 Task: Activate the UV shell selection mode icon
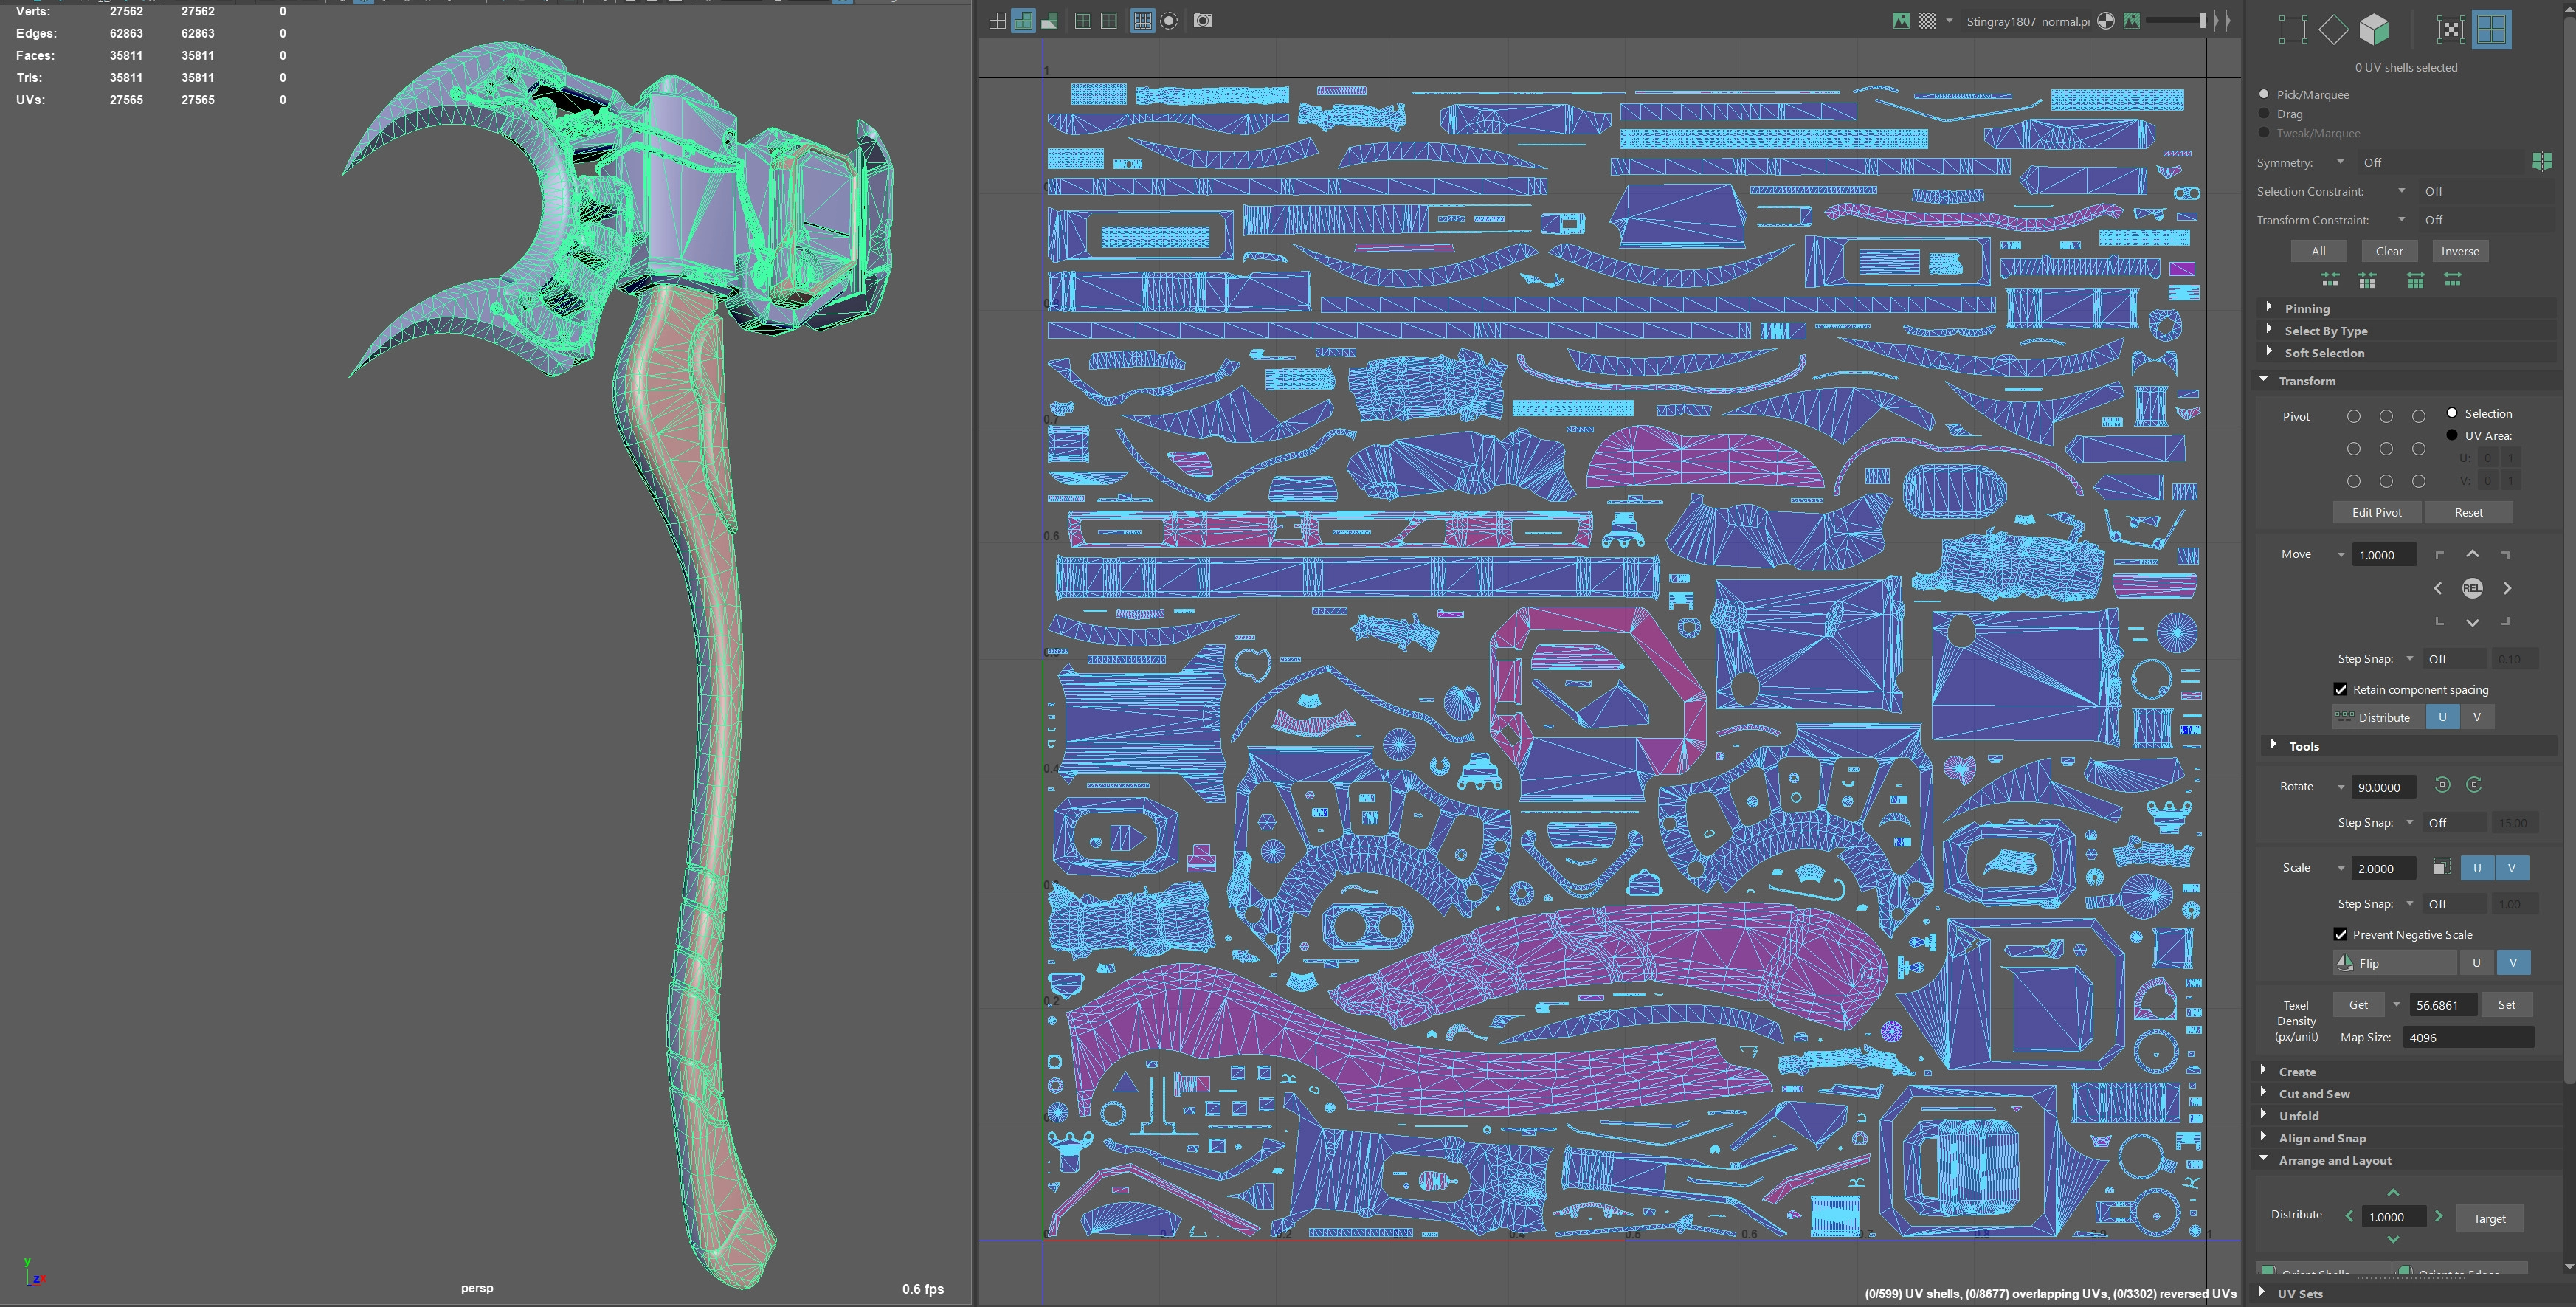pyautogui.click(x=2491, y=30)
